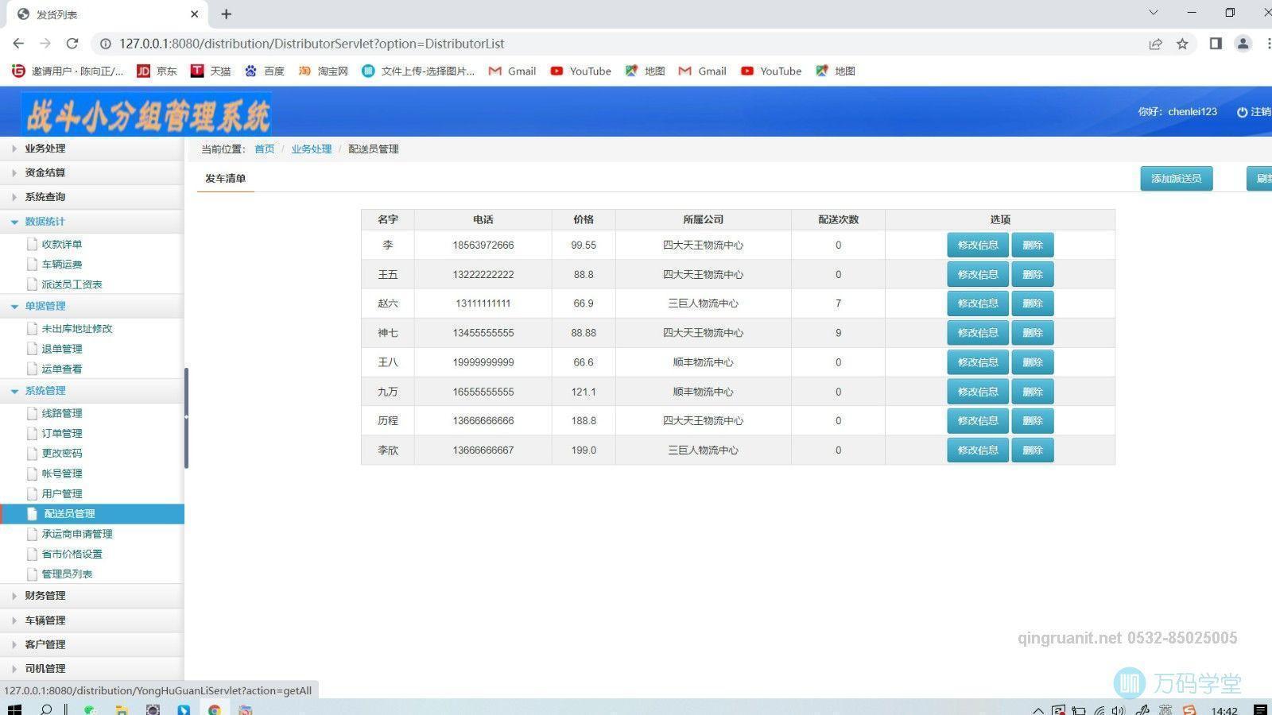
Task: Open Windows taskbar search
Action: click(46, 709)
